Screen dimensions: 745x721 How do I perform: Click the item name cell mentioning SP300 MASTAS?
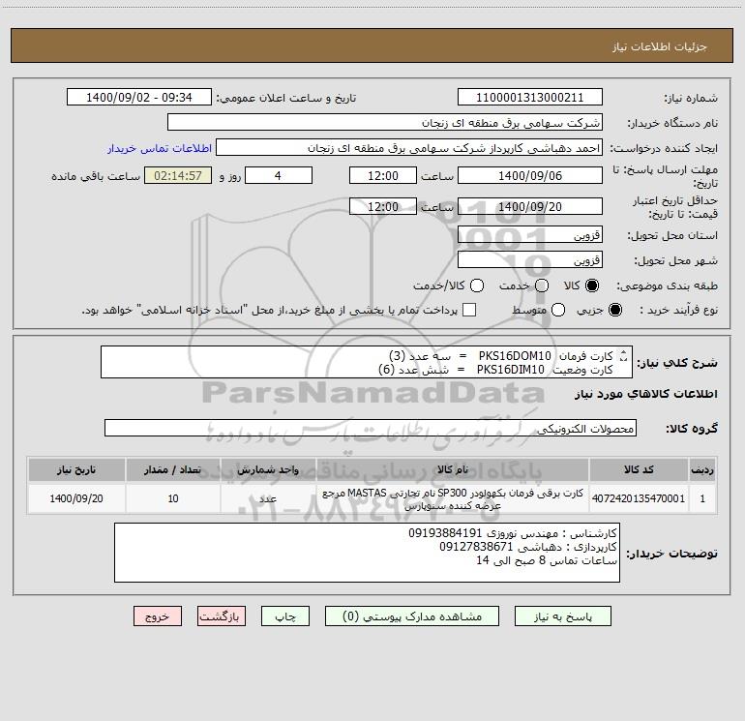point(453,498)
